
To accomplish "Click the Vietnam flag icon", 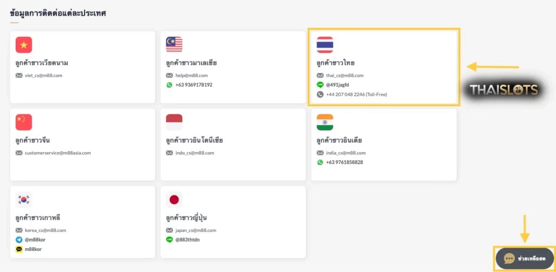I will [x=24, y=45].
